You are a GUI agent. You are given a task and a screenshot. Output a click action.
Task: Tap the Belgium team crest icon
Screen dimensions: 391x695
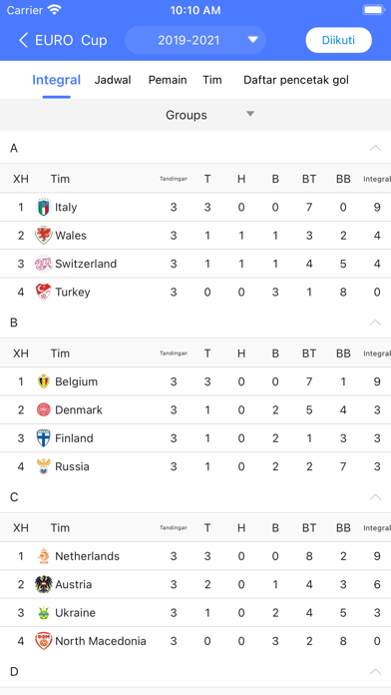(44, 381)
